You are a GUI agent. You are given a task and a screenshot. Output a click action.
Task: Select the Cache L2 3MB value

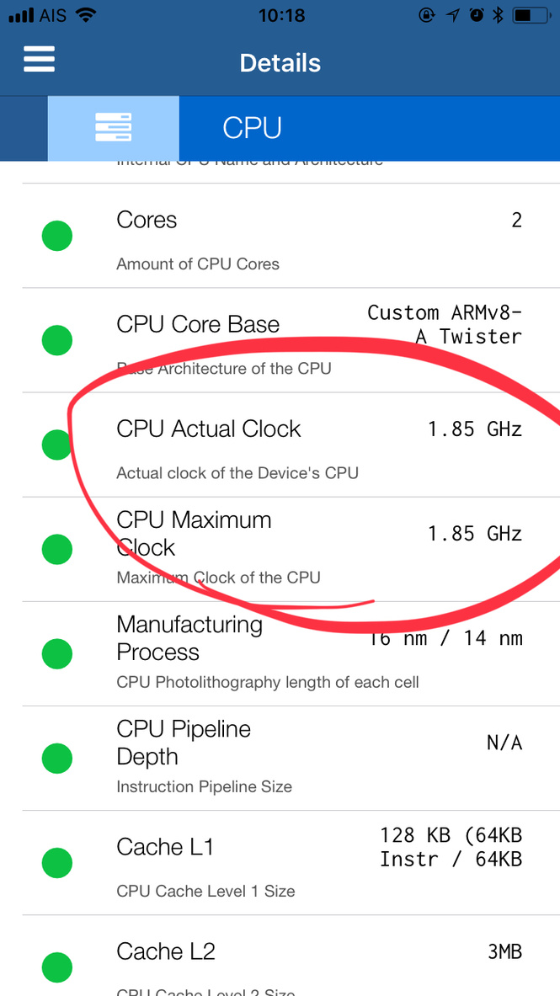504,951
